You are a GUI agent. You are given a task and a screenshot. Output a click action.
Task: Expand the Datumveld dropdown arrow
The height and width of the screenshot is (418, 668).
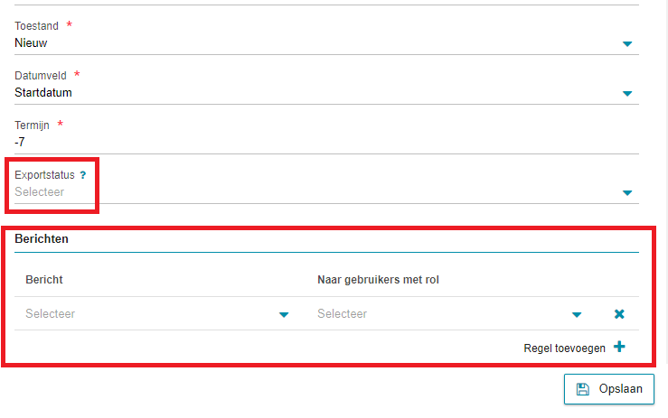tap(627, 94)
